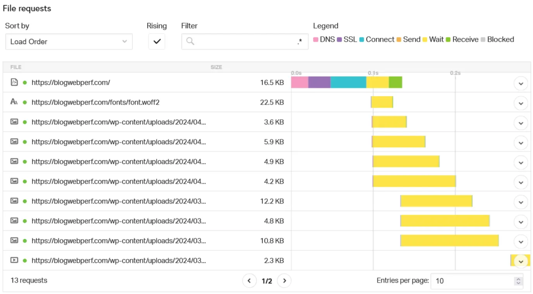The height and width of the screenshot is (294, 533).
Task: Open the Sort by Load Order dropdown
Action: click(x=69, y=42)
